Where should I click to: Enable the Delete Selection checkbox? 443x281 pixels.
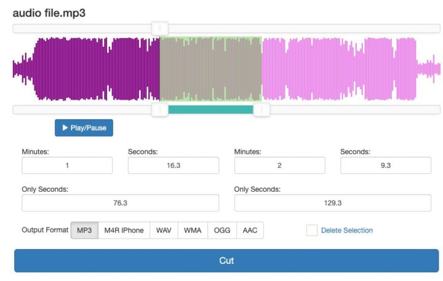pos(312,231)
